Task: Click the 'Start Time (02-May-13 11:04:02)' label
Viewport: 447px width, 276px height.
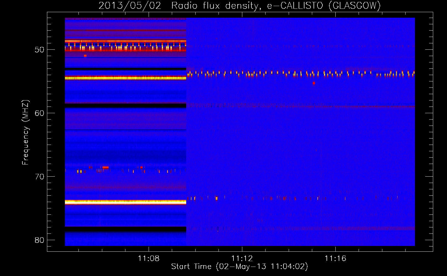Action: tap(240, 267)
